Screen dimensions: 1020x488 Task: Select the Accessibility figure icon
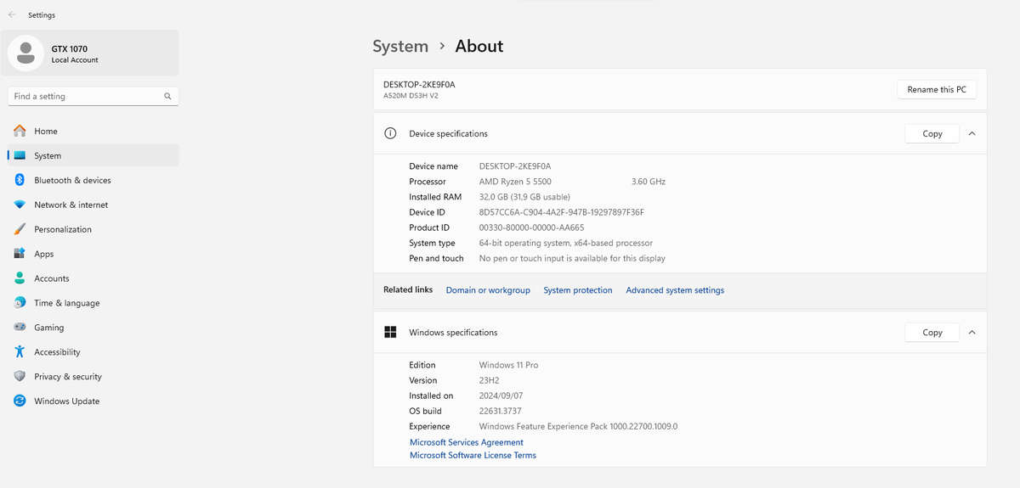tap(20, 352)
